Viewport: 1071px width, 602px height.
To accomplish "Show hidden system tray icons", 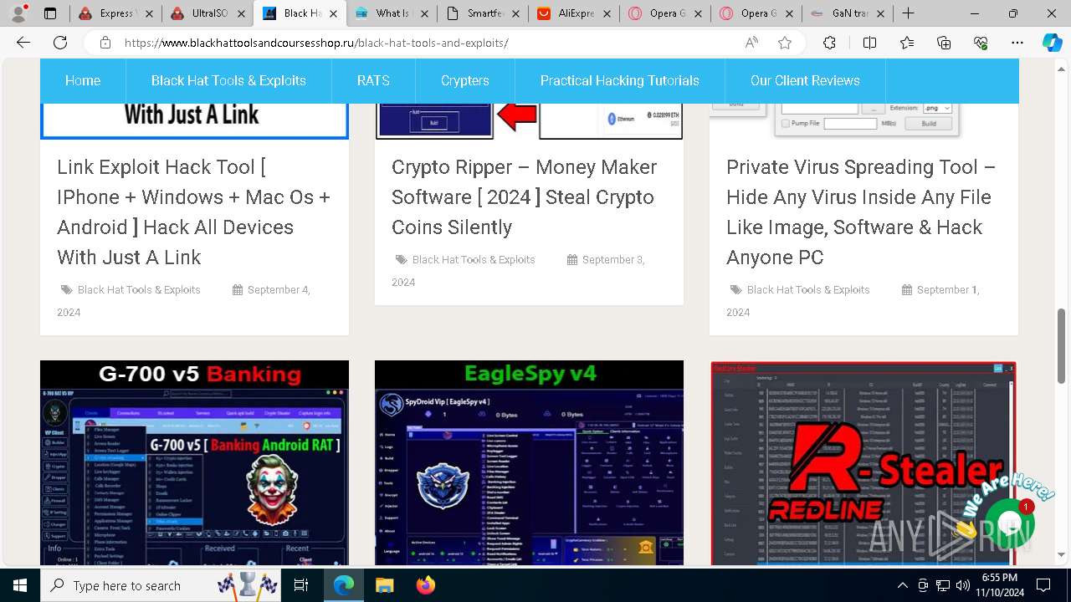I will point(902,585).
